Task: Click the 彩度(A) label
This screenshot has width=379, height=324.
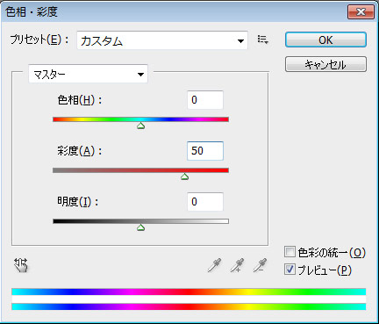Action: pos(79,151)
